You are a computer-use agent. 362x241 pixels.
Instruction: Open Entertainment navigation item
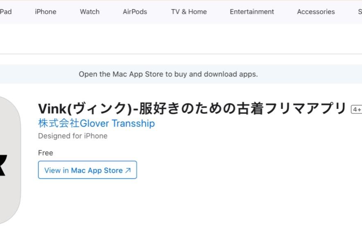tap(252, 12)
